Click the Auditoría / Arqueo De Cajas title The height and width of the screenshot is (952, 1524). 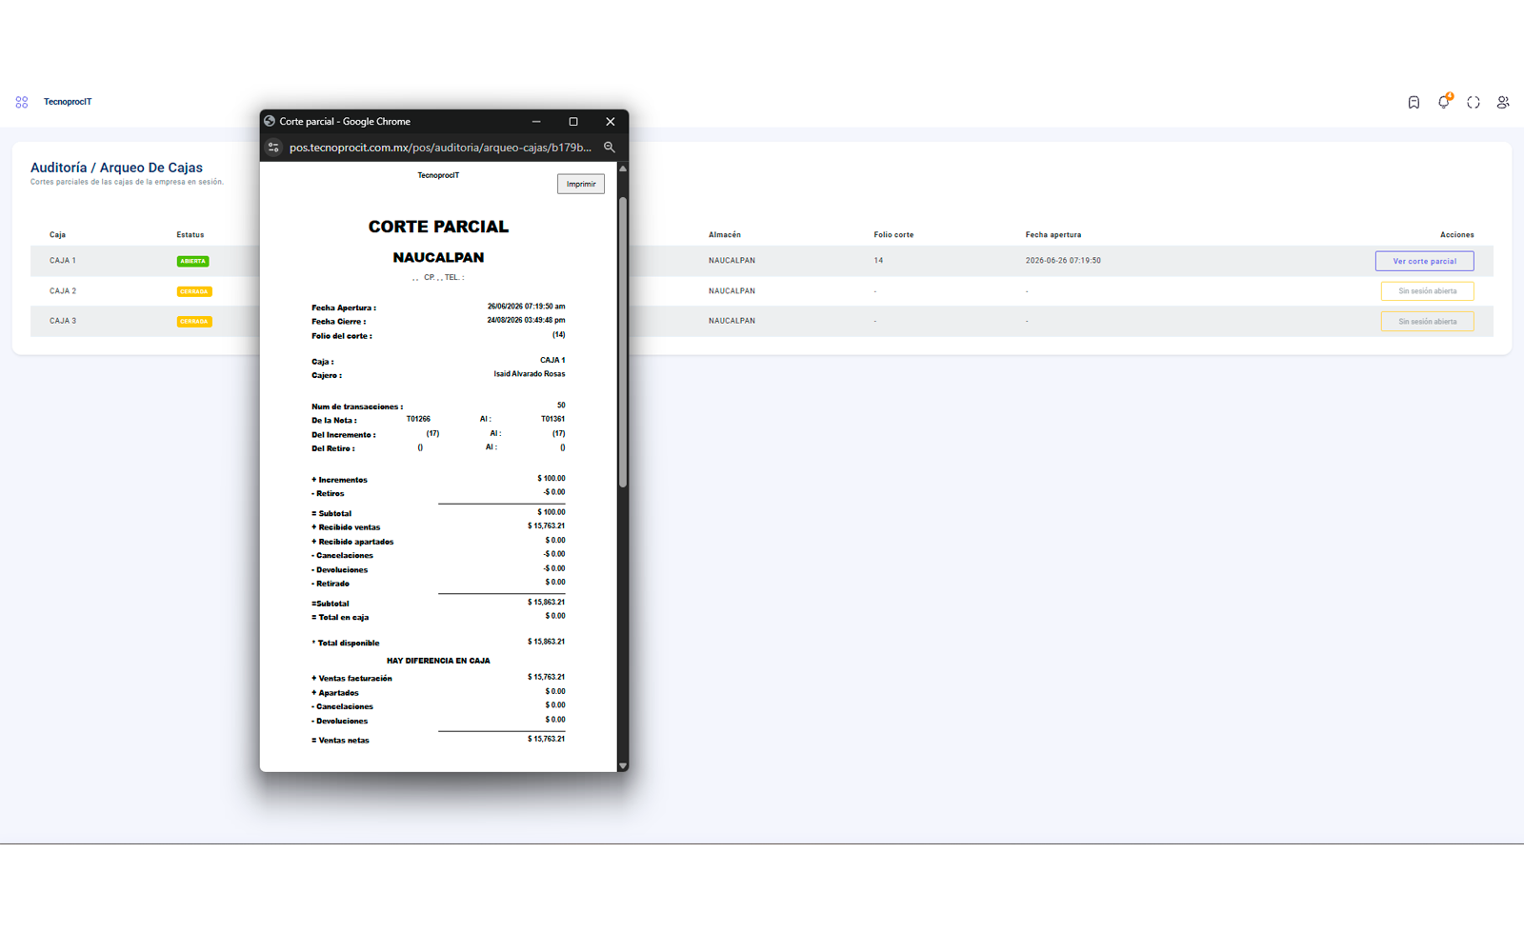[116, 168]
